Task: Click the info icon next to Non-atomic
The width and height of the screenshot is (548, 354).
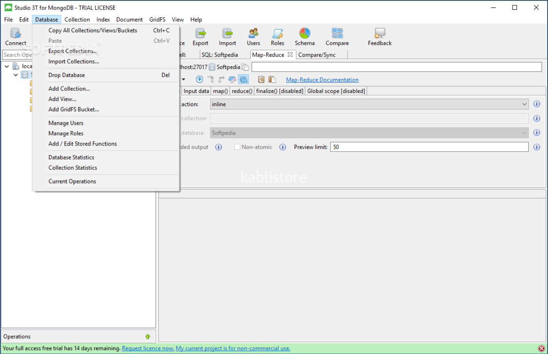Action: point(283,147)
